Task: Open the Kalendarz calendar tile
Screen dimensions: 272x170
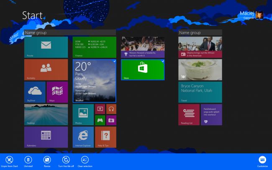Action: [46, 137]
